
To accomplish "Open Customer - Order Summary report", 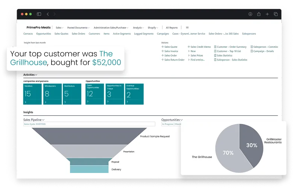I will 230,47.
